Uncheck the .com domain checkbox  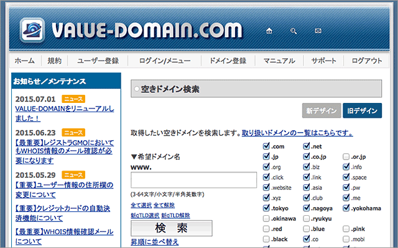(266, 146)
